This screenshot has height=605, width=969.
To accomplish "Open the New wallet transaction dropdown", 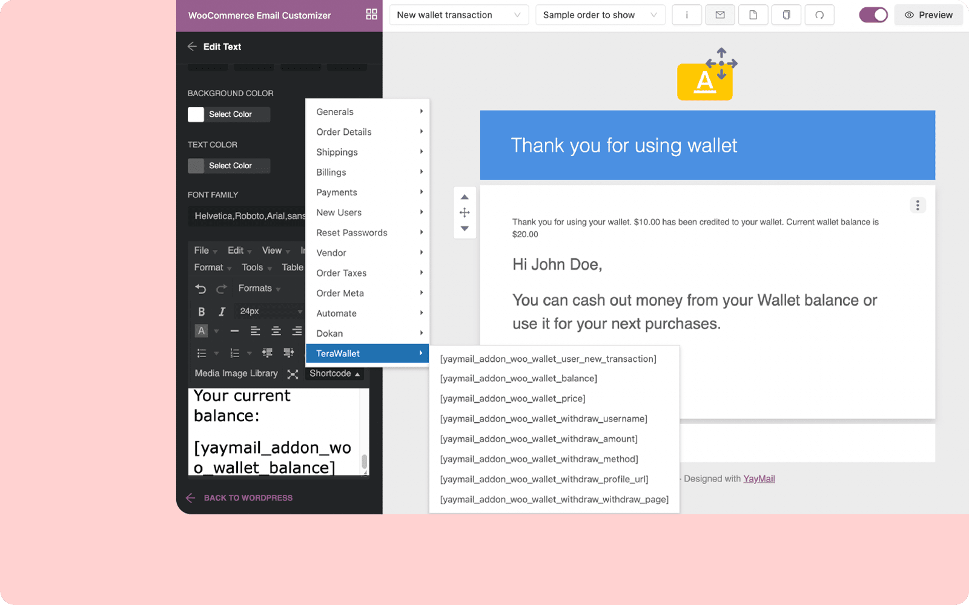I will click(x=458, y=15).
